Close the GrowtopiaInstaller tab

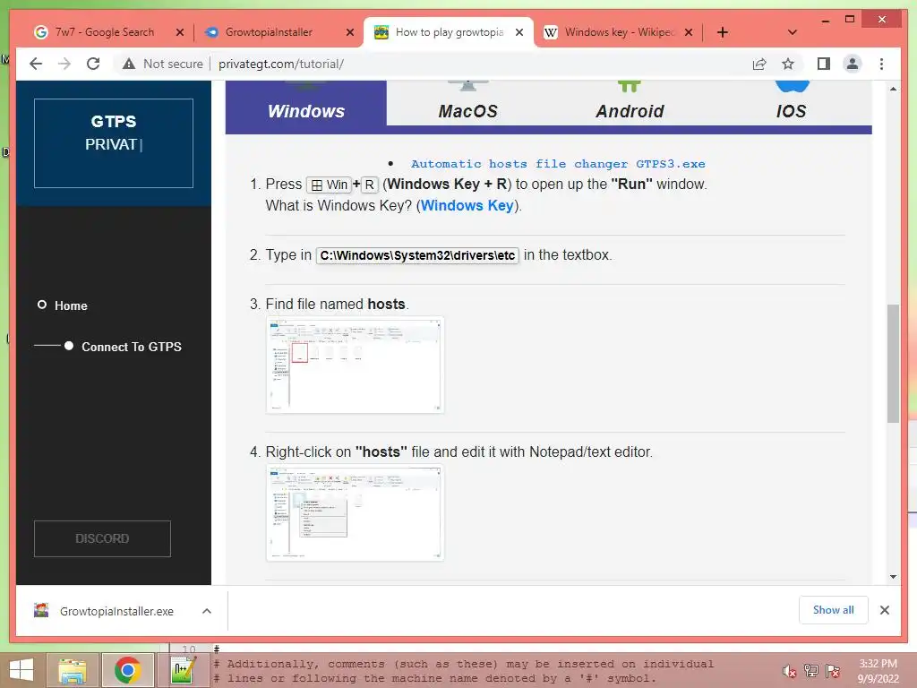(x=350, y=32)
